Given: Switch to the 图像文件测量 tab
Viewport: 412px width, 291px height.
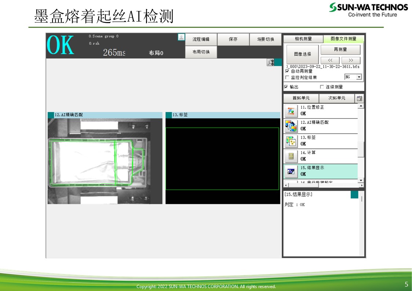Looking at the screenshot, I should [343, 39].
